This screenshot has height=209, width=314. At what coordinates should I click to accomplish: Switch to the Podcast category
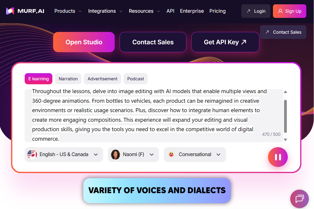click(136, 79)
